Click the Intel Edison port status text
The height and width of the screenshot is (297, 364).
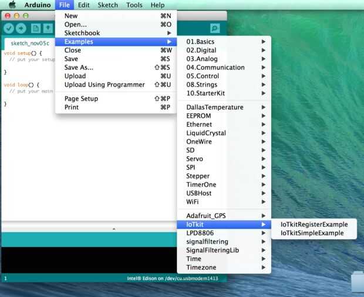pos(173,278)
